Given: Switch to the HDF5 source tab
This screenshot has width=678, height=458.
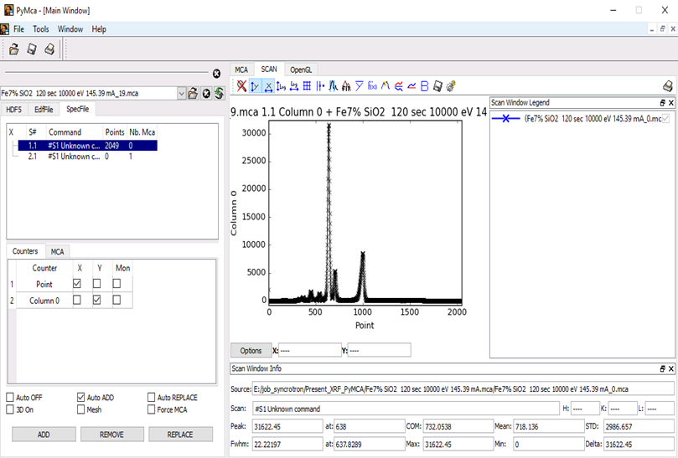Looking at the screenshot, I should pyautogui.click(x=14, y=110).
